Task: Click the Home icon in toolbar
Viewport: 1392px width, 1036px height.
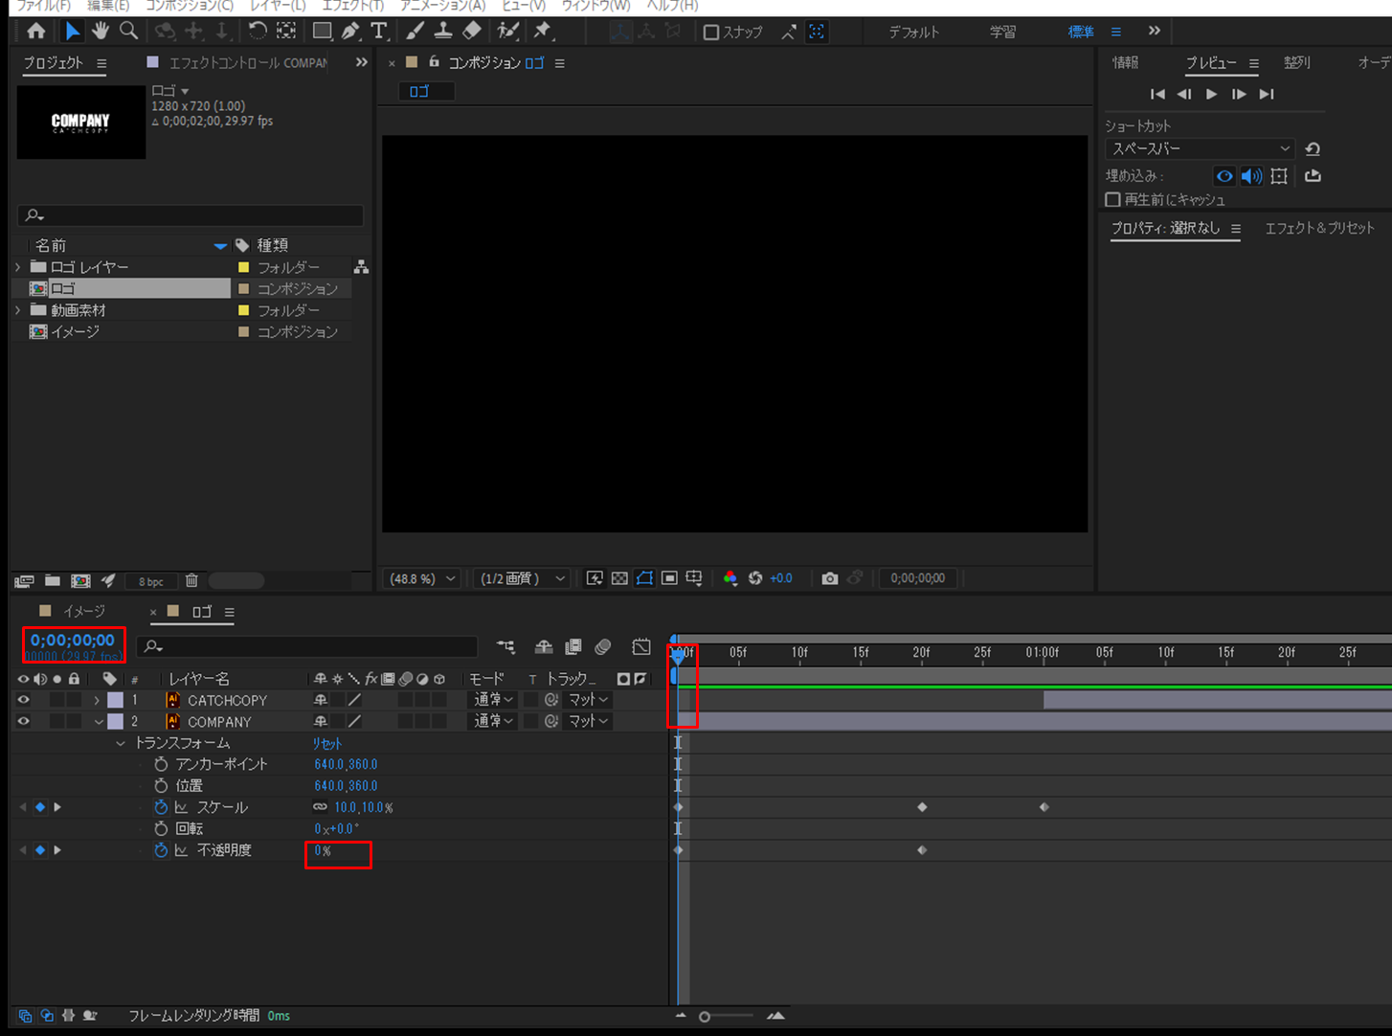Action: 36,31
